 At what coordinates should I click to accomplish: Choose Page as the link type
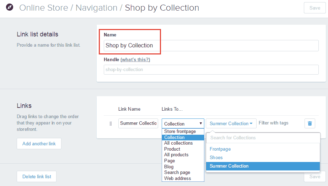coord(170,161)
